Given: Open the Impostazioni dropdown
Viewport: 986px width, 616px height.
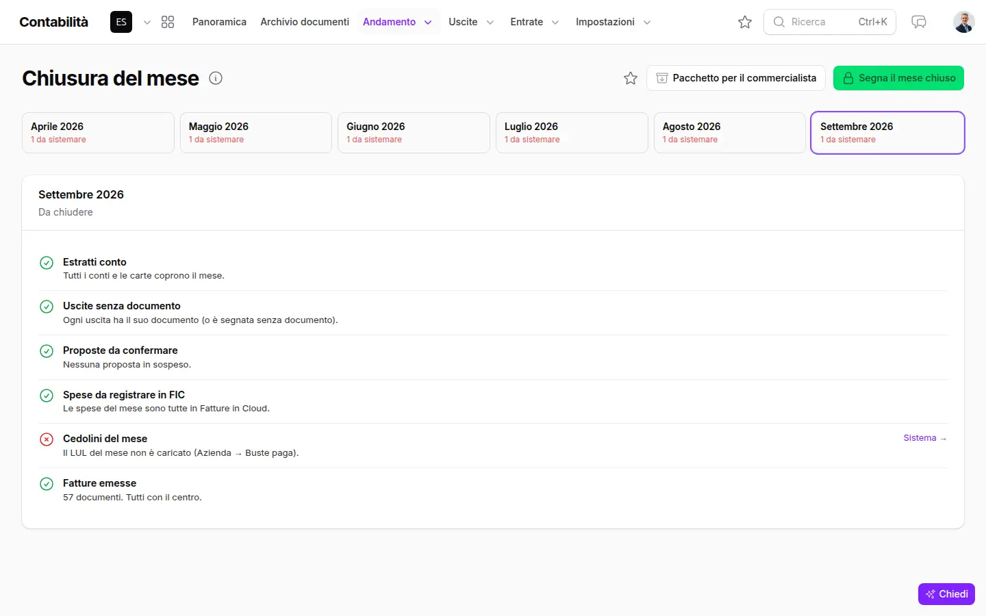Looking at the screenshot, I should (x=613, y=22).
